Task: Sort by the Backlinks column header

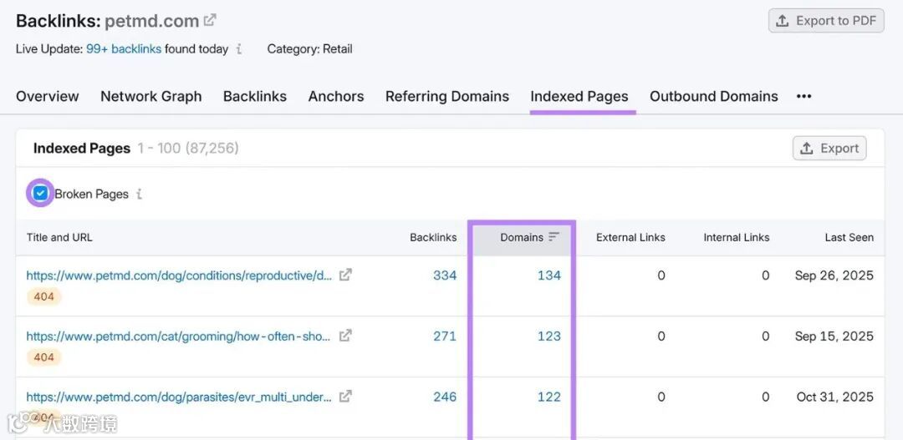Action: [x=433, y=238]
